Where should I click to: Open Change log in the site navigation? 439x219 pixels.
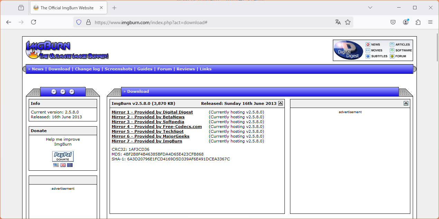[x=87, y=69]
